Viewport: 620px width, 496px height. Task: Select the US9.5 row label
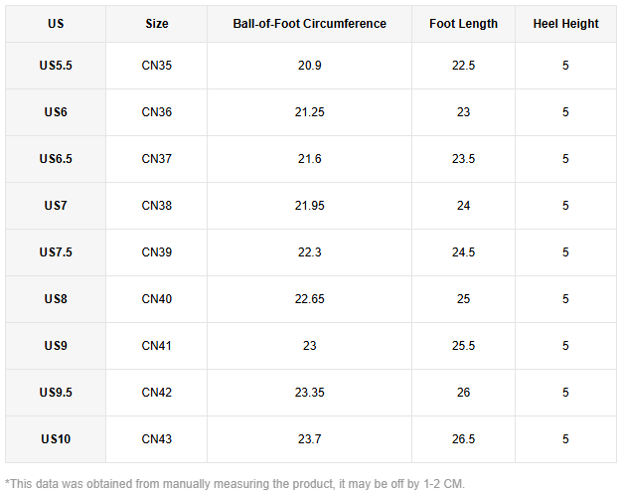[x=56, y=393]
